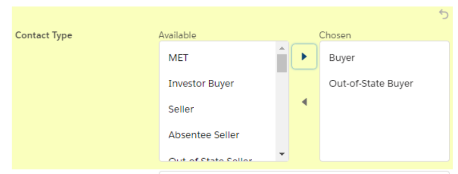
Task: Focus the input field below Contact Type
Action: coord(304,173)
